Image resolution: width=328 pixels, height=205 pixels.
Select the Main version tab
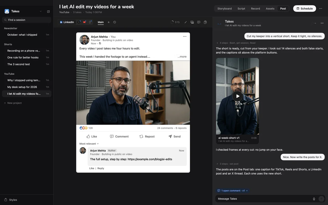[101, 22]
